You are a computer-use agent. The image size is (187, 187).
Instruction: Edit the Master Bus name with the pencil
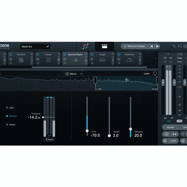tap(48, 46)
